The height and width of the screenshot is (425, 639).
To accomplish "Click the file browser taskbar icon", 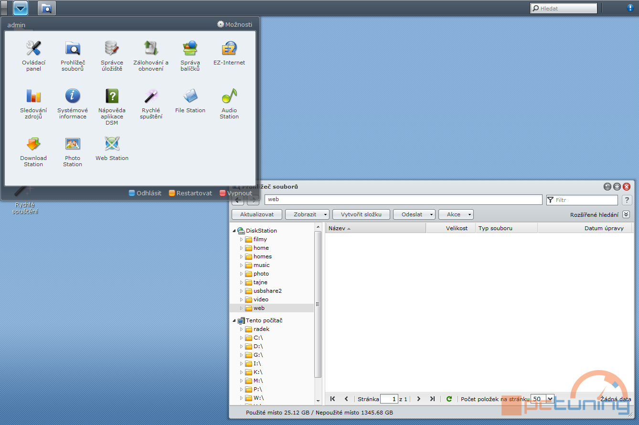I will 46,8.
